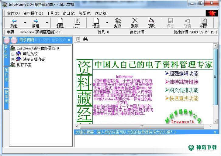Viewport: 221px width, 156px height.
Task: Click the 封存 archive toolbar icon
Action: click(x=118, y=21)
